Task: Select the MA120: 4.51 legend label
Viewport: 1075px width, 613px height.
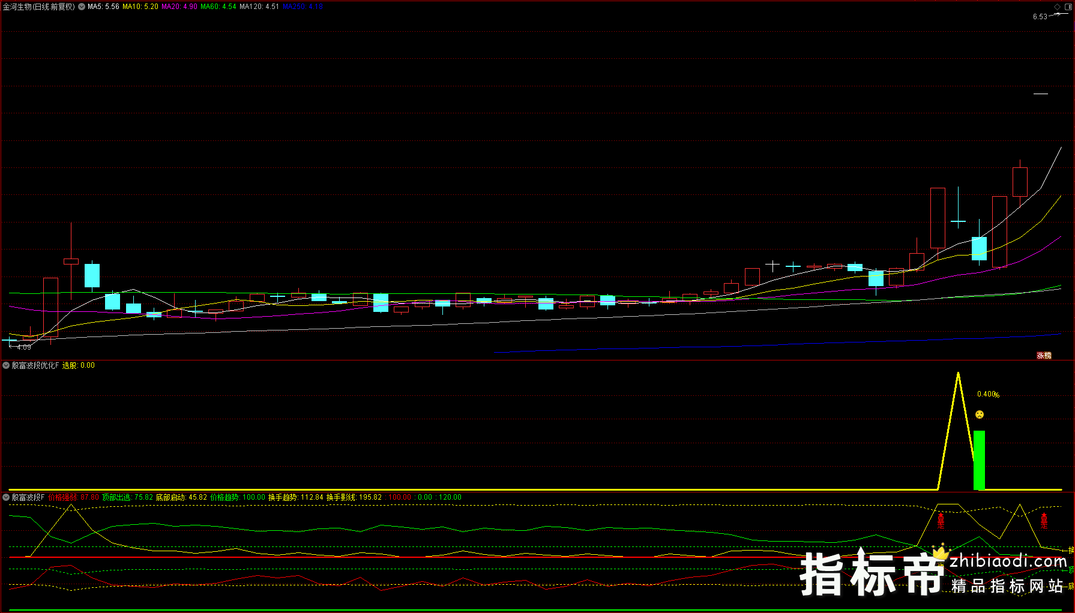Action: pyautogui.click(x=259, y=7)
